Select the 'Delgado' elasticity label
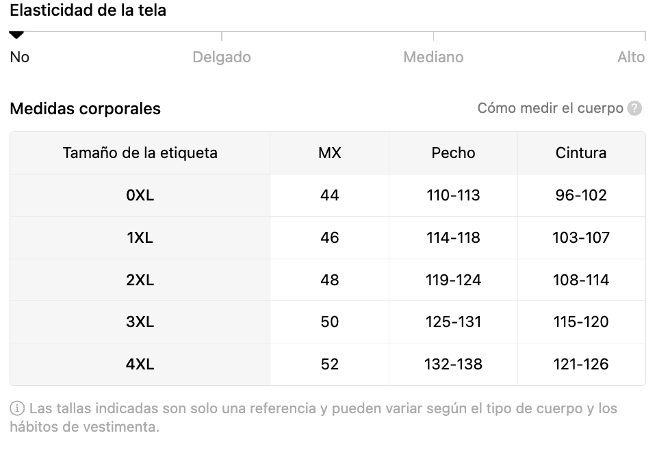 click(222, 57)
